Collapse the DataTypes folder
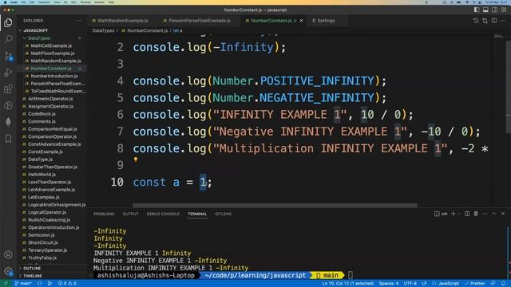 (39, 38)
